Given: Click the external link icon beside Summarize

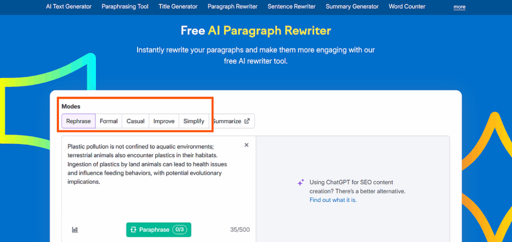Looking at the screenshot, I should coord(247,121).
